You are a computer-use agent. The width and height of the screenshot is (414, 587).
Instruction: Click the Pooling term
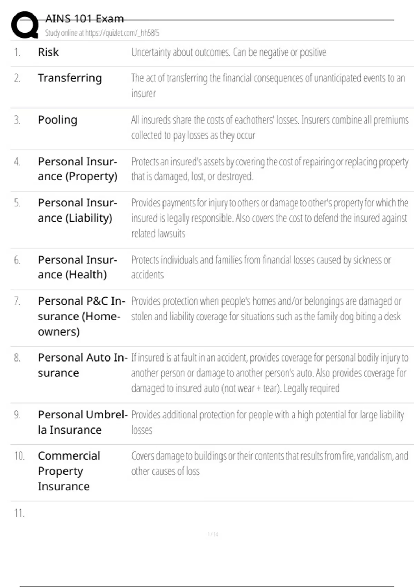click(x=57, y=120)
